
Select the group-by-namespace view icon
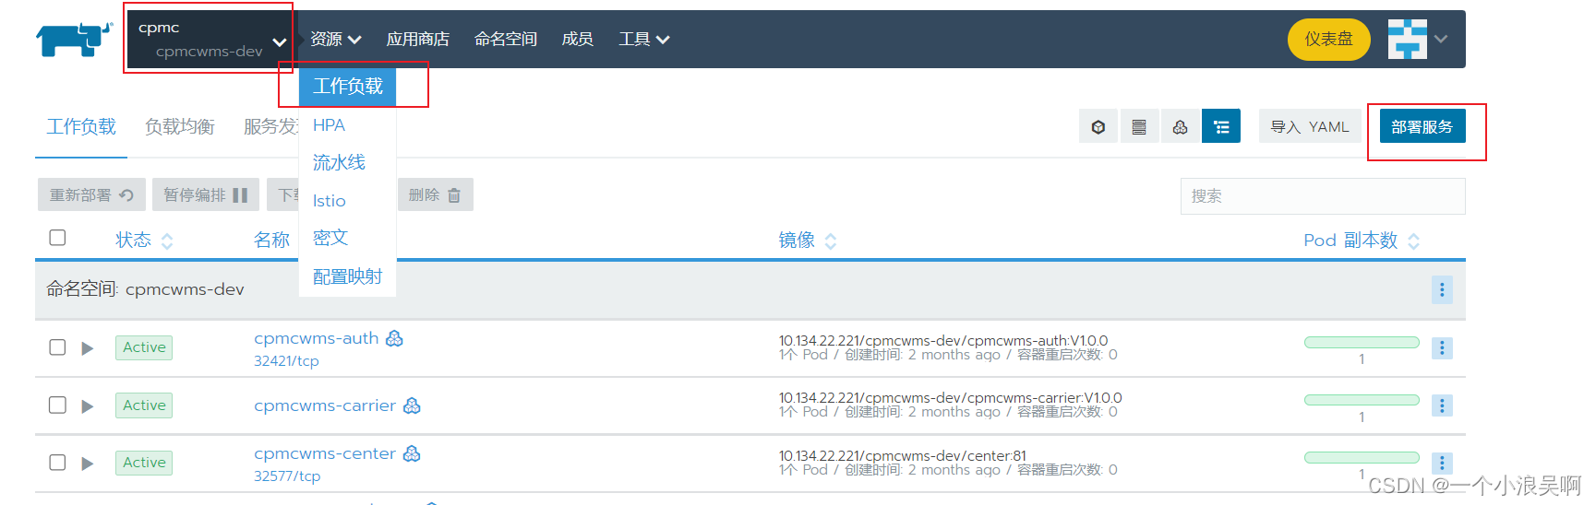pyautogui.click(x=1221, y=126)
